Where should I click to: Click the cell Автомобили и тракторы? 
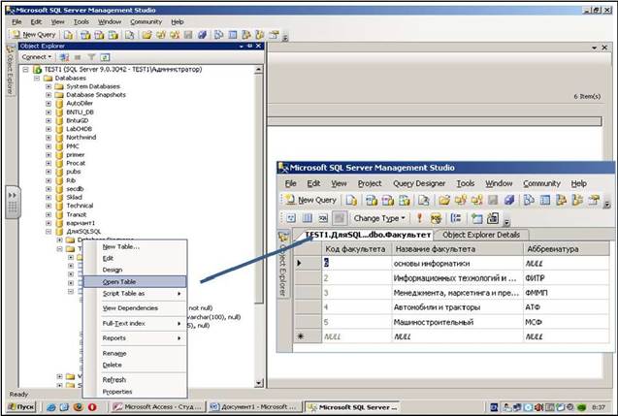coord(457,307)
